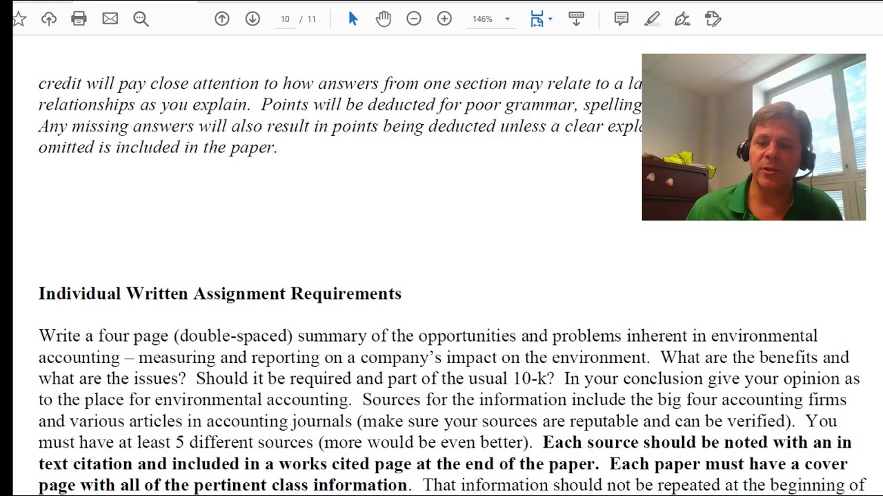Click the '/ 11' total pages label

point(308,19)
